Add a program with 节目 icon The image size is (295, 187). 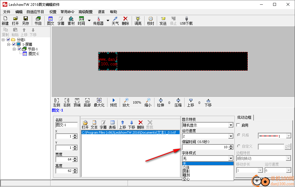(x=38, y=21)
